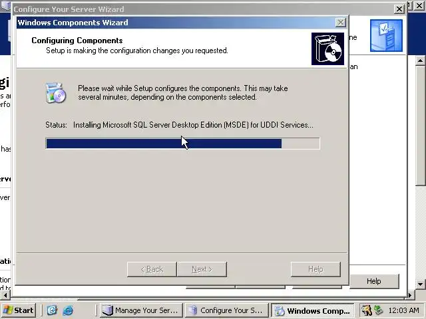Open the Start menu
426x319 pixels.
(19, 310)
